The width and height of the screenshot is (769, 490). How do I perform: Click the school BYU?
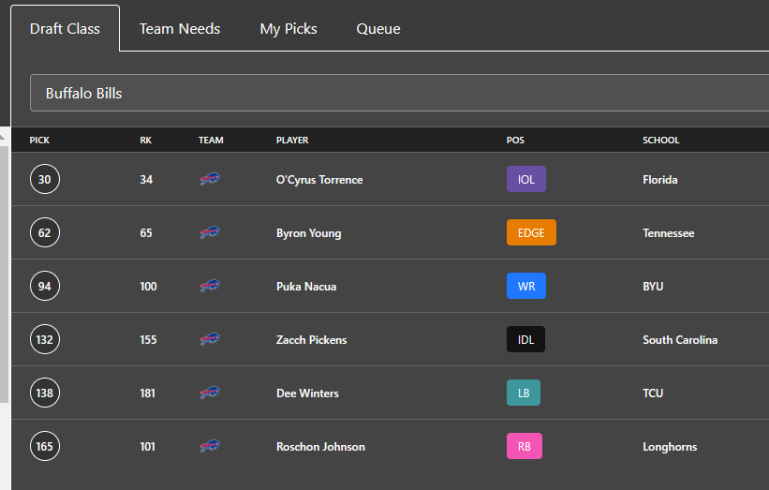(x=653, y=287)
